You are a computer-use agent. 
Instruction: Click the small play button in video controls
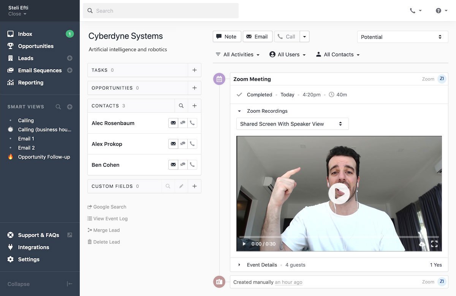[x=244, y=244]
